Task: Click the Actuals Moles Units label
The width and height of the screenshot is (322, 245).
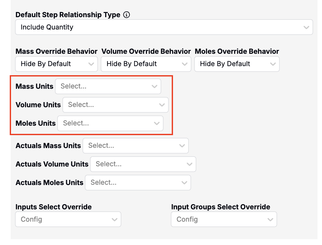Action: click(x=49, y=183)
